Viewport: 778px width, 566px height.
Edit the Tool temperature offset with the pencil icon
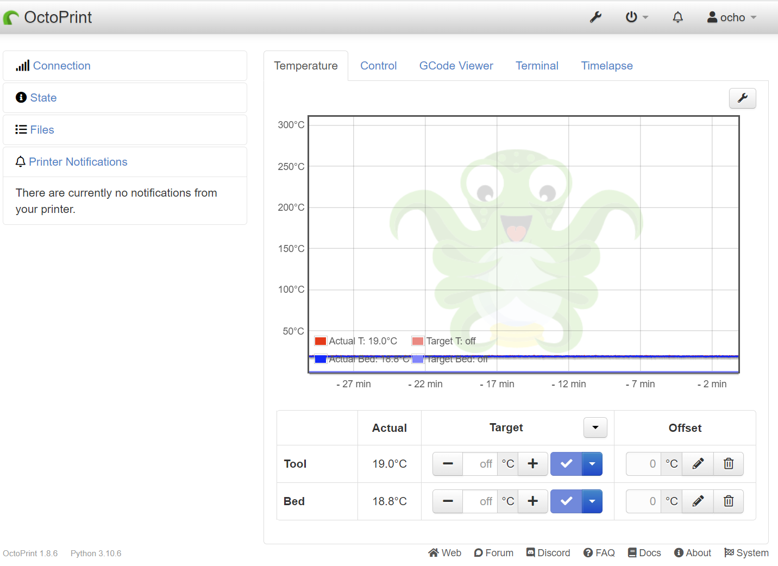(698, 463)
